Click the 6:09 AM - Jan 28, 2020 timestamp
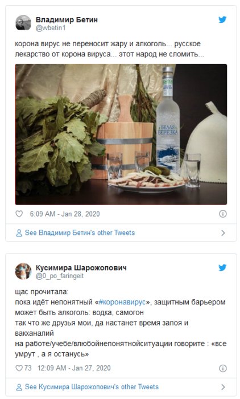240x399 pixels. [65, 214]
